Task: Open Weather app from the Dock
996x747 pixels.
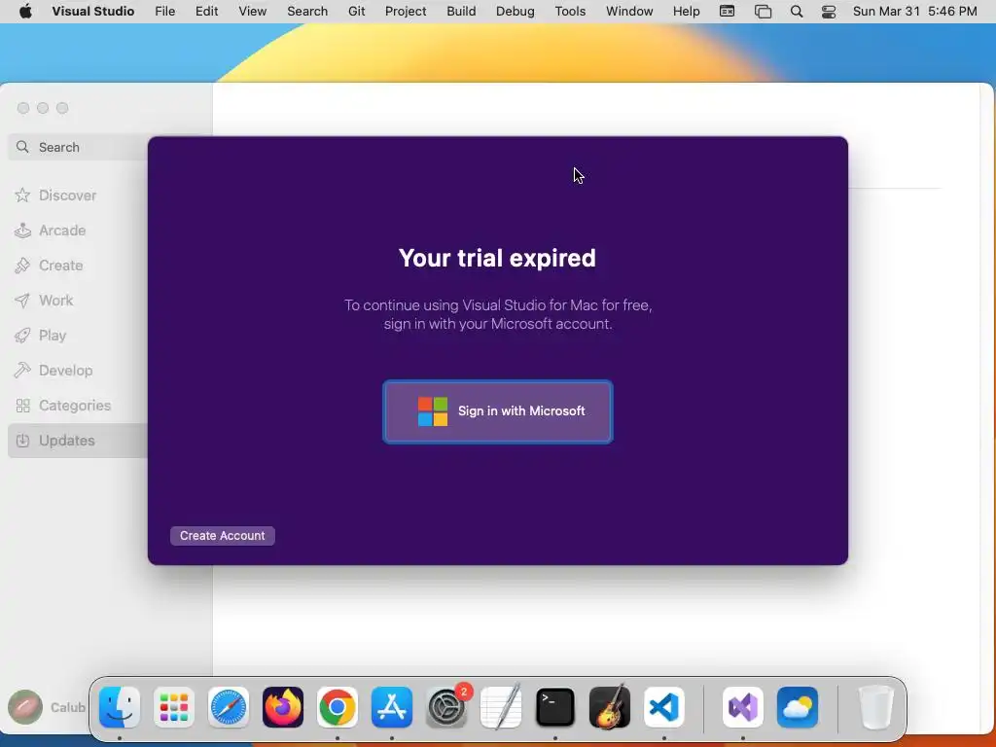Action: [798, 707]
